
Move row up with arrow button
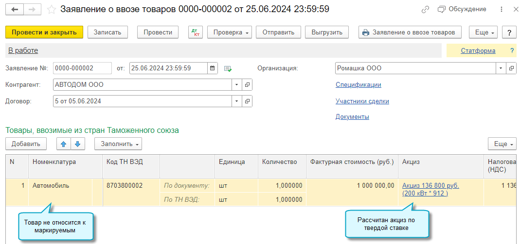64,144
